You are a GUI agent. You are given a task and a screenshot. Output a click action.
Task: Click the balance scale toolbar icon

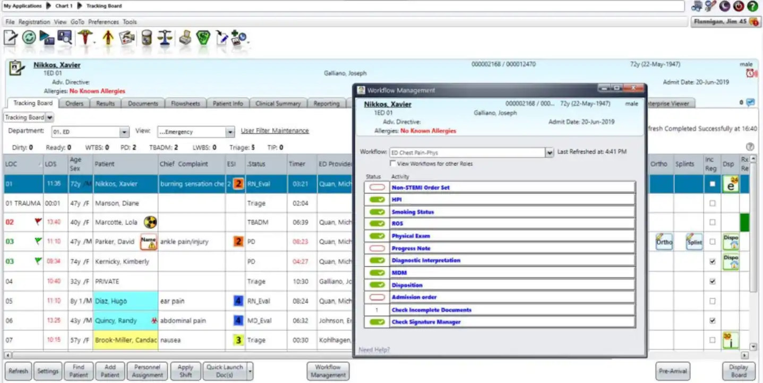(166, 38)
